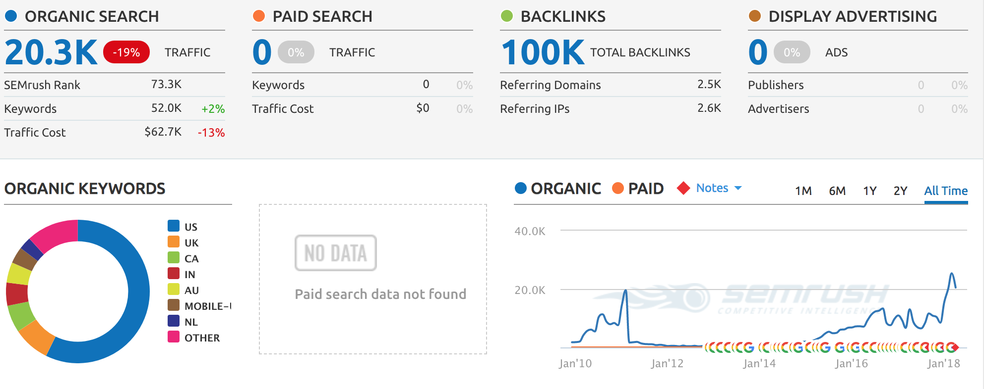
Task: Click the Referring IPs value 2.6K
Action: pos(709,108)
